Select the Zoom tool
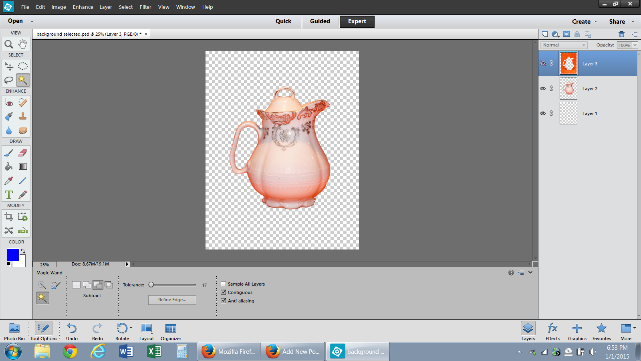 point(9,44)
